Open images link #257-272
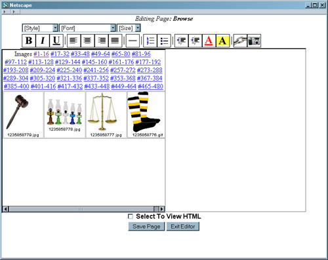This screenshot has width=328, height=260. pos(123,70)
